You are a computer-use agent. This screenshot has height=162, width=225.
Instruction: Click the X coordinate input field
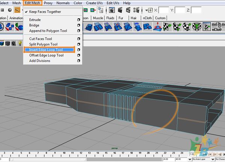pos(163,10)
